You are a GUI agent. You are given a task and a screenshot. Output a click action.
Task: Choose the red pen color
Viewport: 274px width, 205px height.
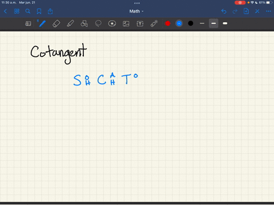[x=168, y=23]
